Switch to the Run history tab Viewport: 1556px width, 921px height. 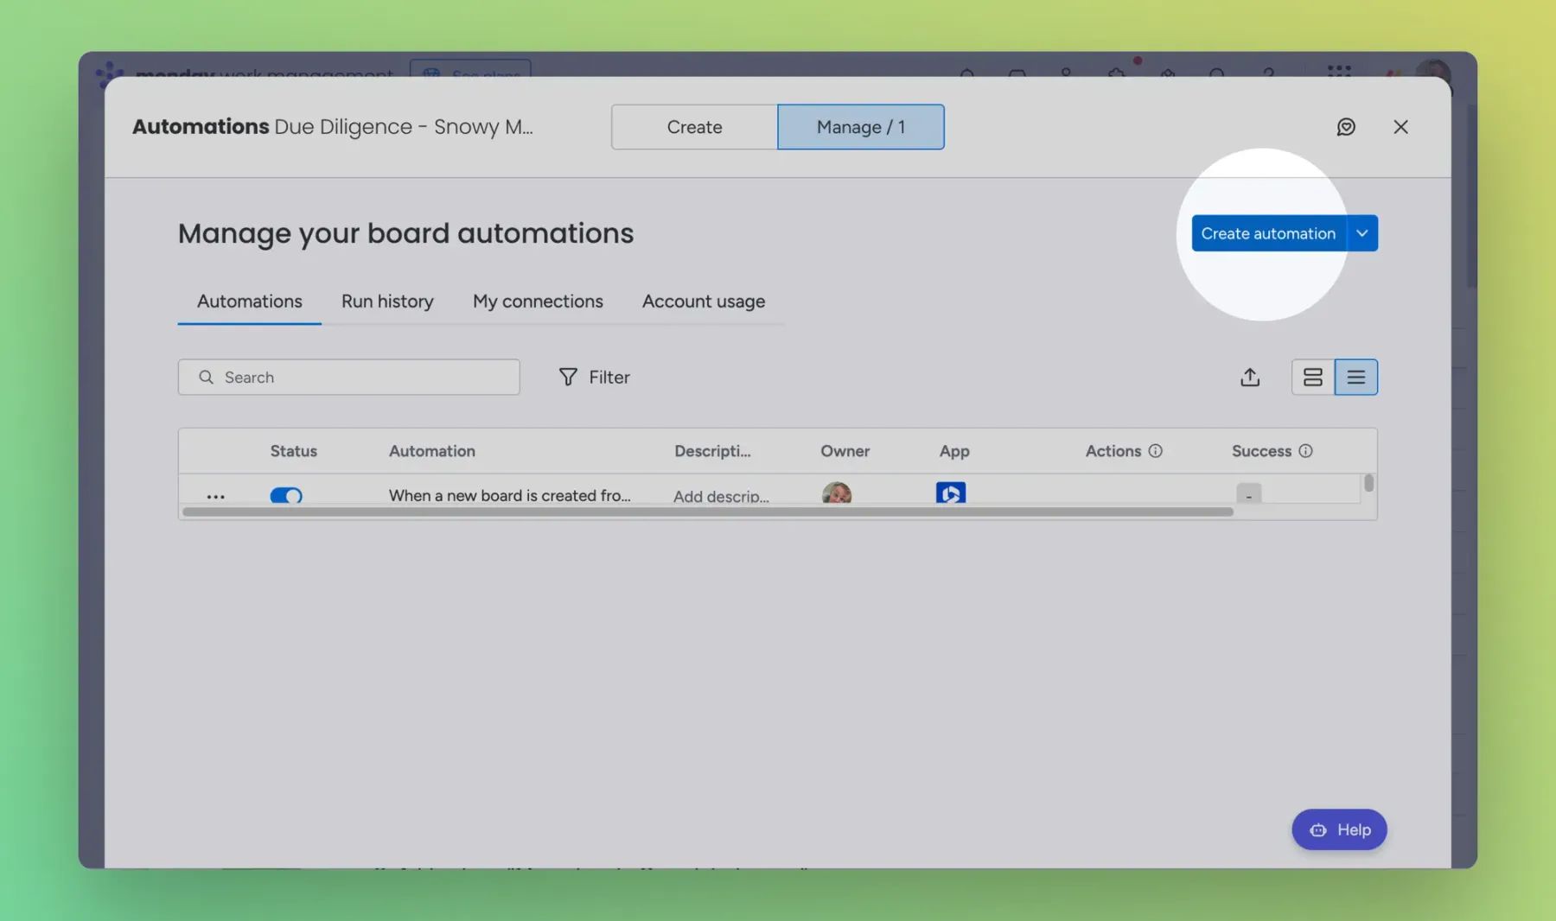pos(386,301)
